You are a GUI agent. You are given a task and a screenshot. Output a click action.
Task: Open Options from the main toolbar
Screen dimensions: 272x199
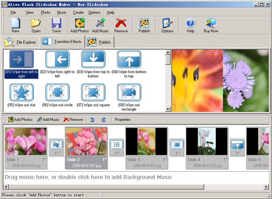tap(168, 25)
